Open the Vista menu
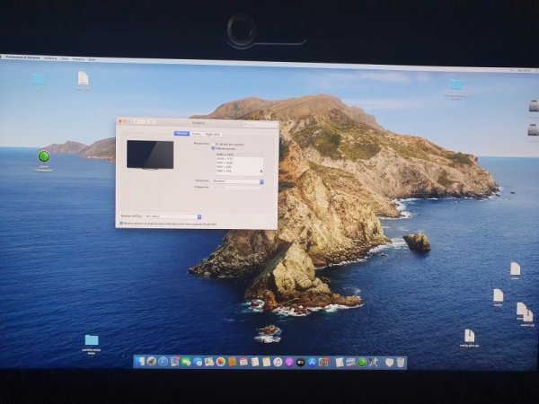The height and width of the screenshot is (404, 539). click(65, 58)
